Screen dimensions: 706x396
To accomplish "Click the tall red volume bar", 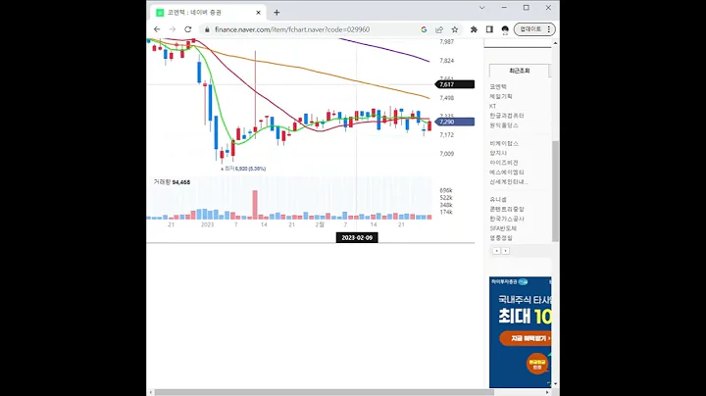I will (x=255, y=205).
